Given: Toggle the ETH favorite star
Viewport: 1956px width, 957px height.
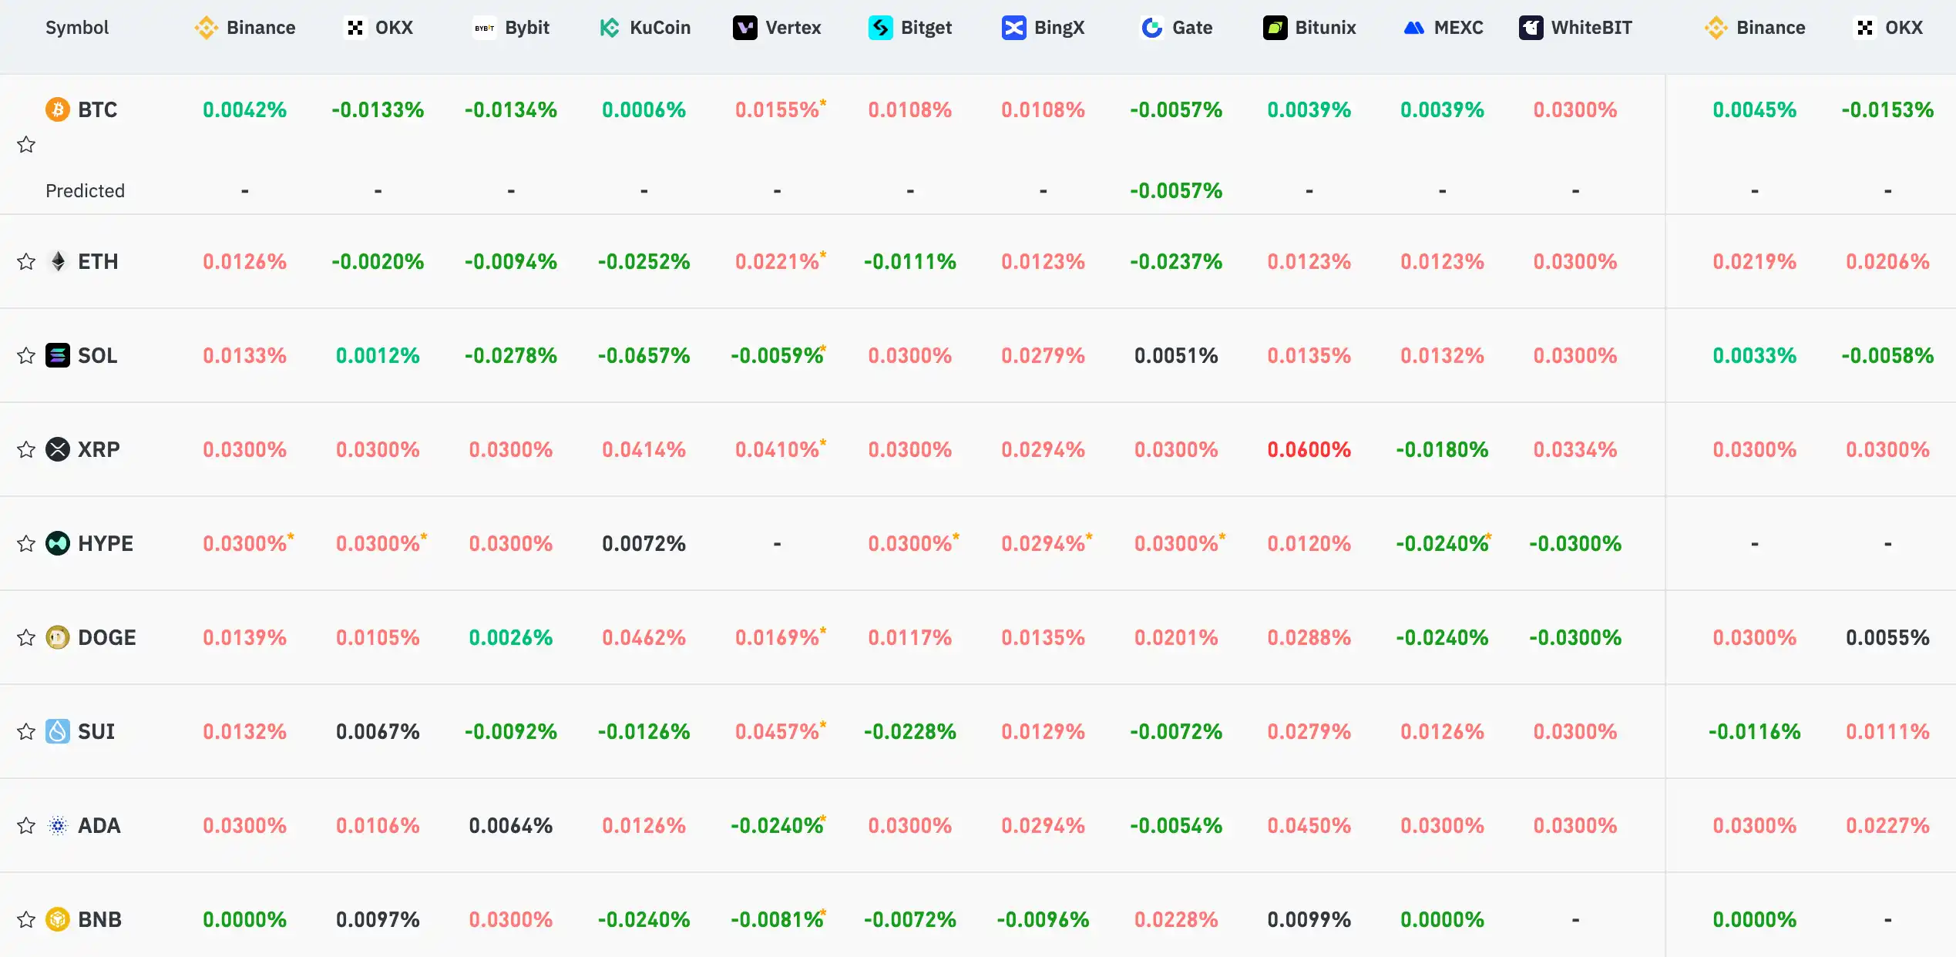Looking at the screenshot, I should 26,262.
